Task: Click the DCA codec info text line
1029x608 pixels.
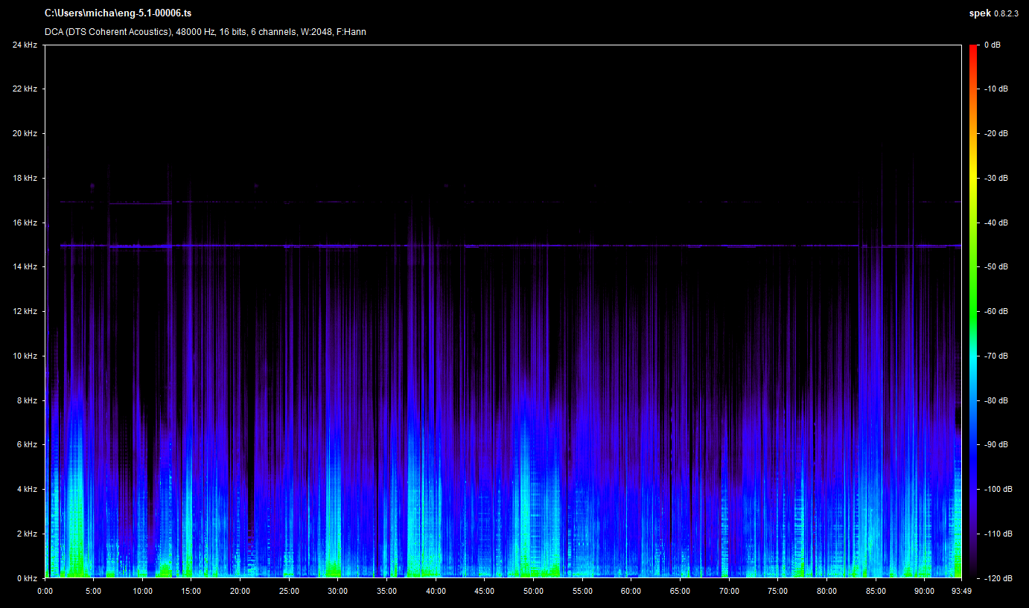Action: click(x=205, y=32)
